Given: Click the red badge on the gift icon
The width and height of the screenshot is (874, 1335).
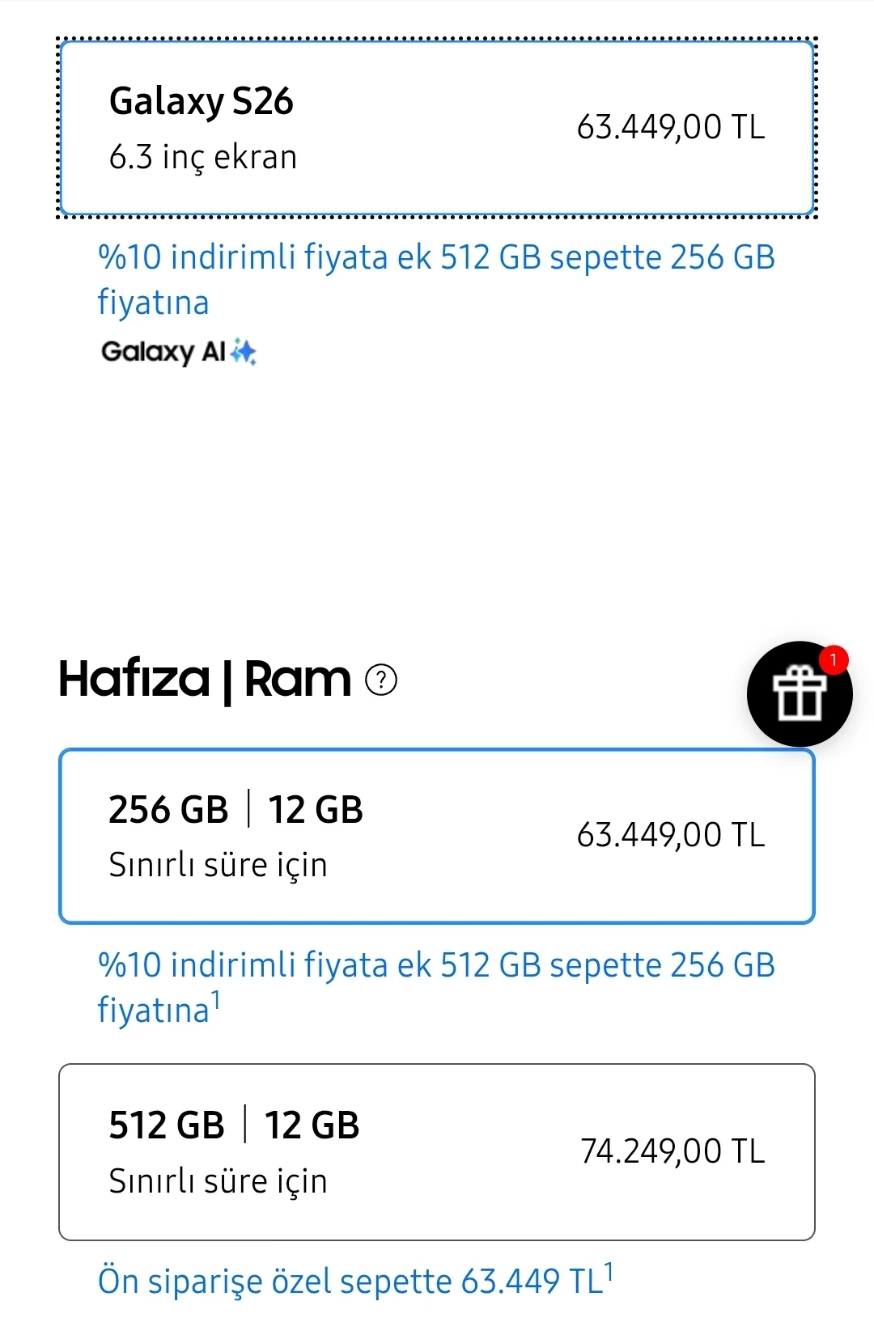Looking at the screenshot, I should tap(835, 658).
